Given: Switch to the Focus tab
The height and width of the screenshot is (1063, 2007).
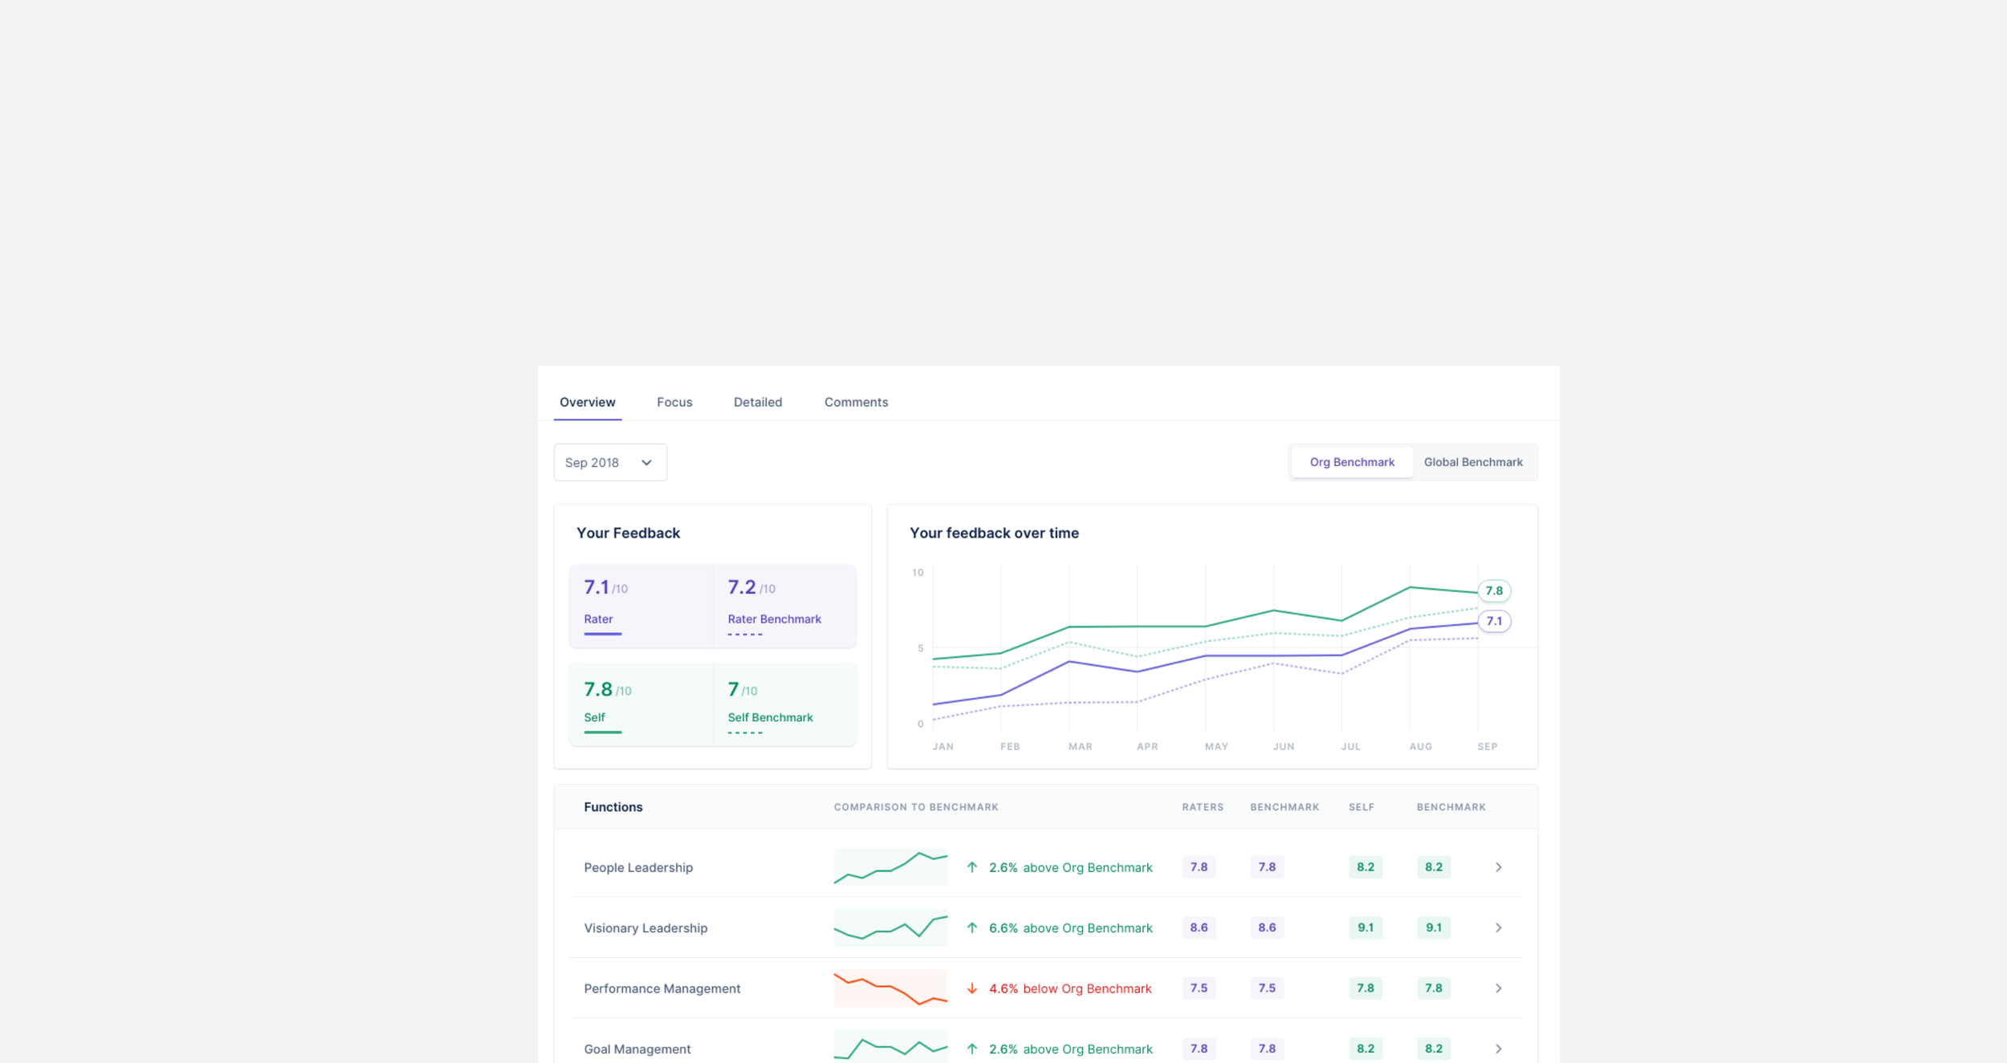Looking at the screenshot, I should [x=674, y=402].
